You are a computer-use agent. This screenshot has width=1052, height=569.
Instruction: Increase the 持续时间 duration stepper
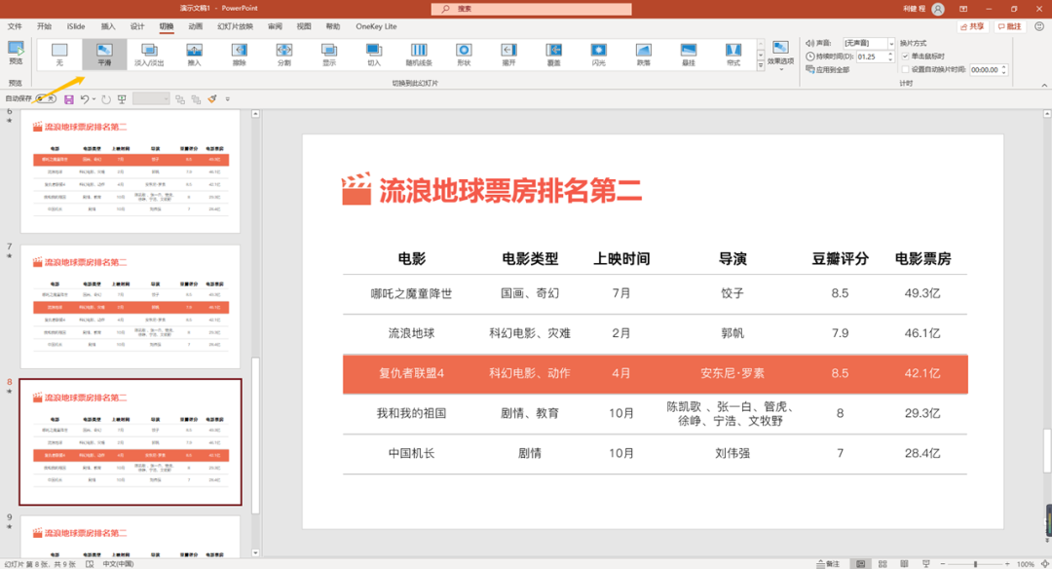[x=890, y=55]
